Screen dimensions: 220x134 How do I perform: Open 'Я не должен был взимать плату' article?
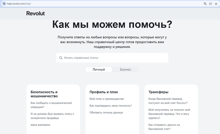52,116
